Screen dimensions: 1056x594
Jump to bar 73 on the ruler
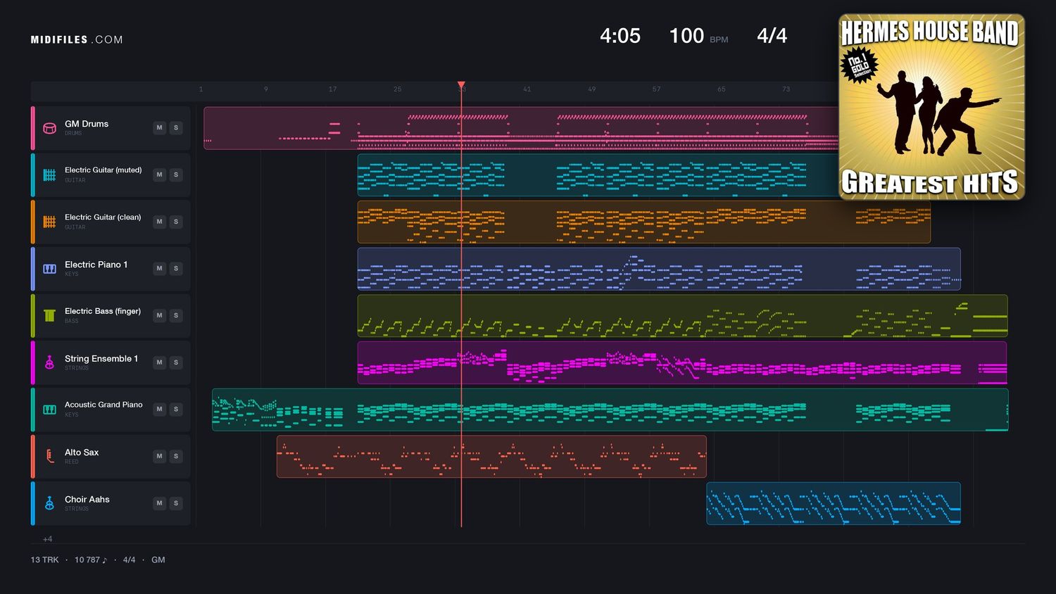click(786, 89)
